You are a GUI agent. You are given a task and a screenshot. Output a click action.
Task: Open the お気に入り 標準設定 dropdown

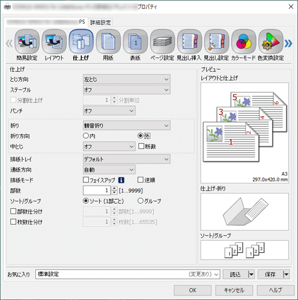[x=127, y=274]
